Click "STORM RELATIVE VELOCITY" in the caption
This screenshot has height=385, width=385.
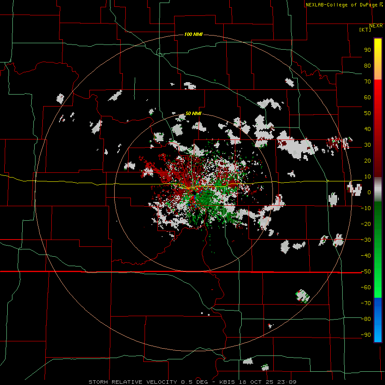pyautogui.click(x=133, y=382)
